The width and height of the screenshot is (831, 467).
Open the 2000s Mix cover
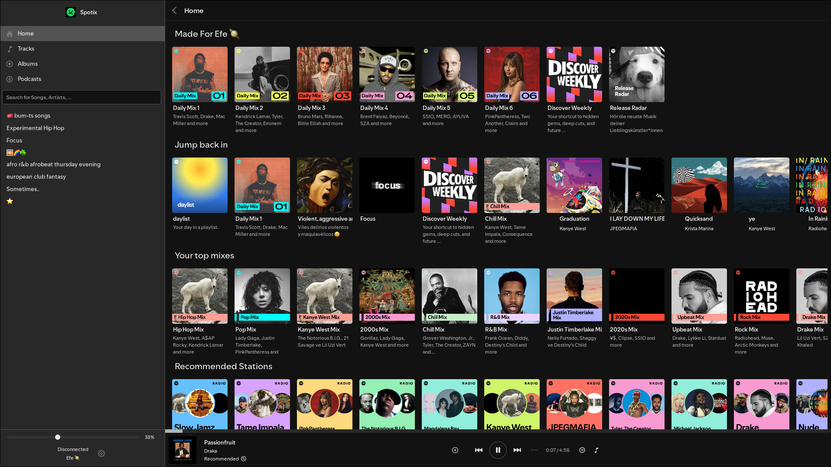click(x=387, y=296)
